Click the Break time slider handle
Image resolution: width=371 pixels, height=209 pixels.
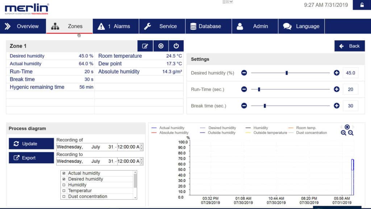point(265,106)
